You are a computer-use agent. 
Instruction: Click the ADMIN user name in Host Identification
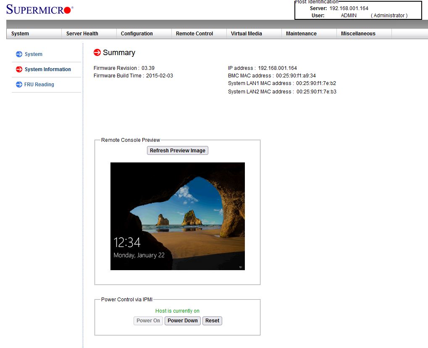click(349, 16)
